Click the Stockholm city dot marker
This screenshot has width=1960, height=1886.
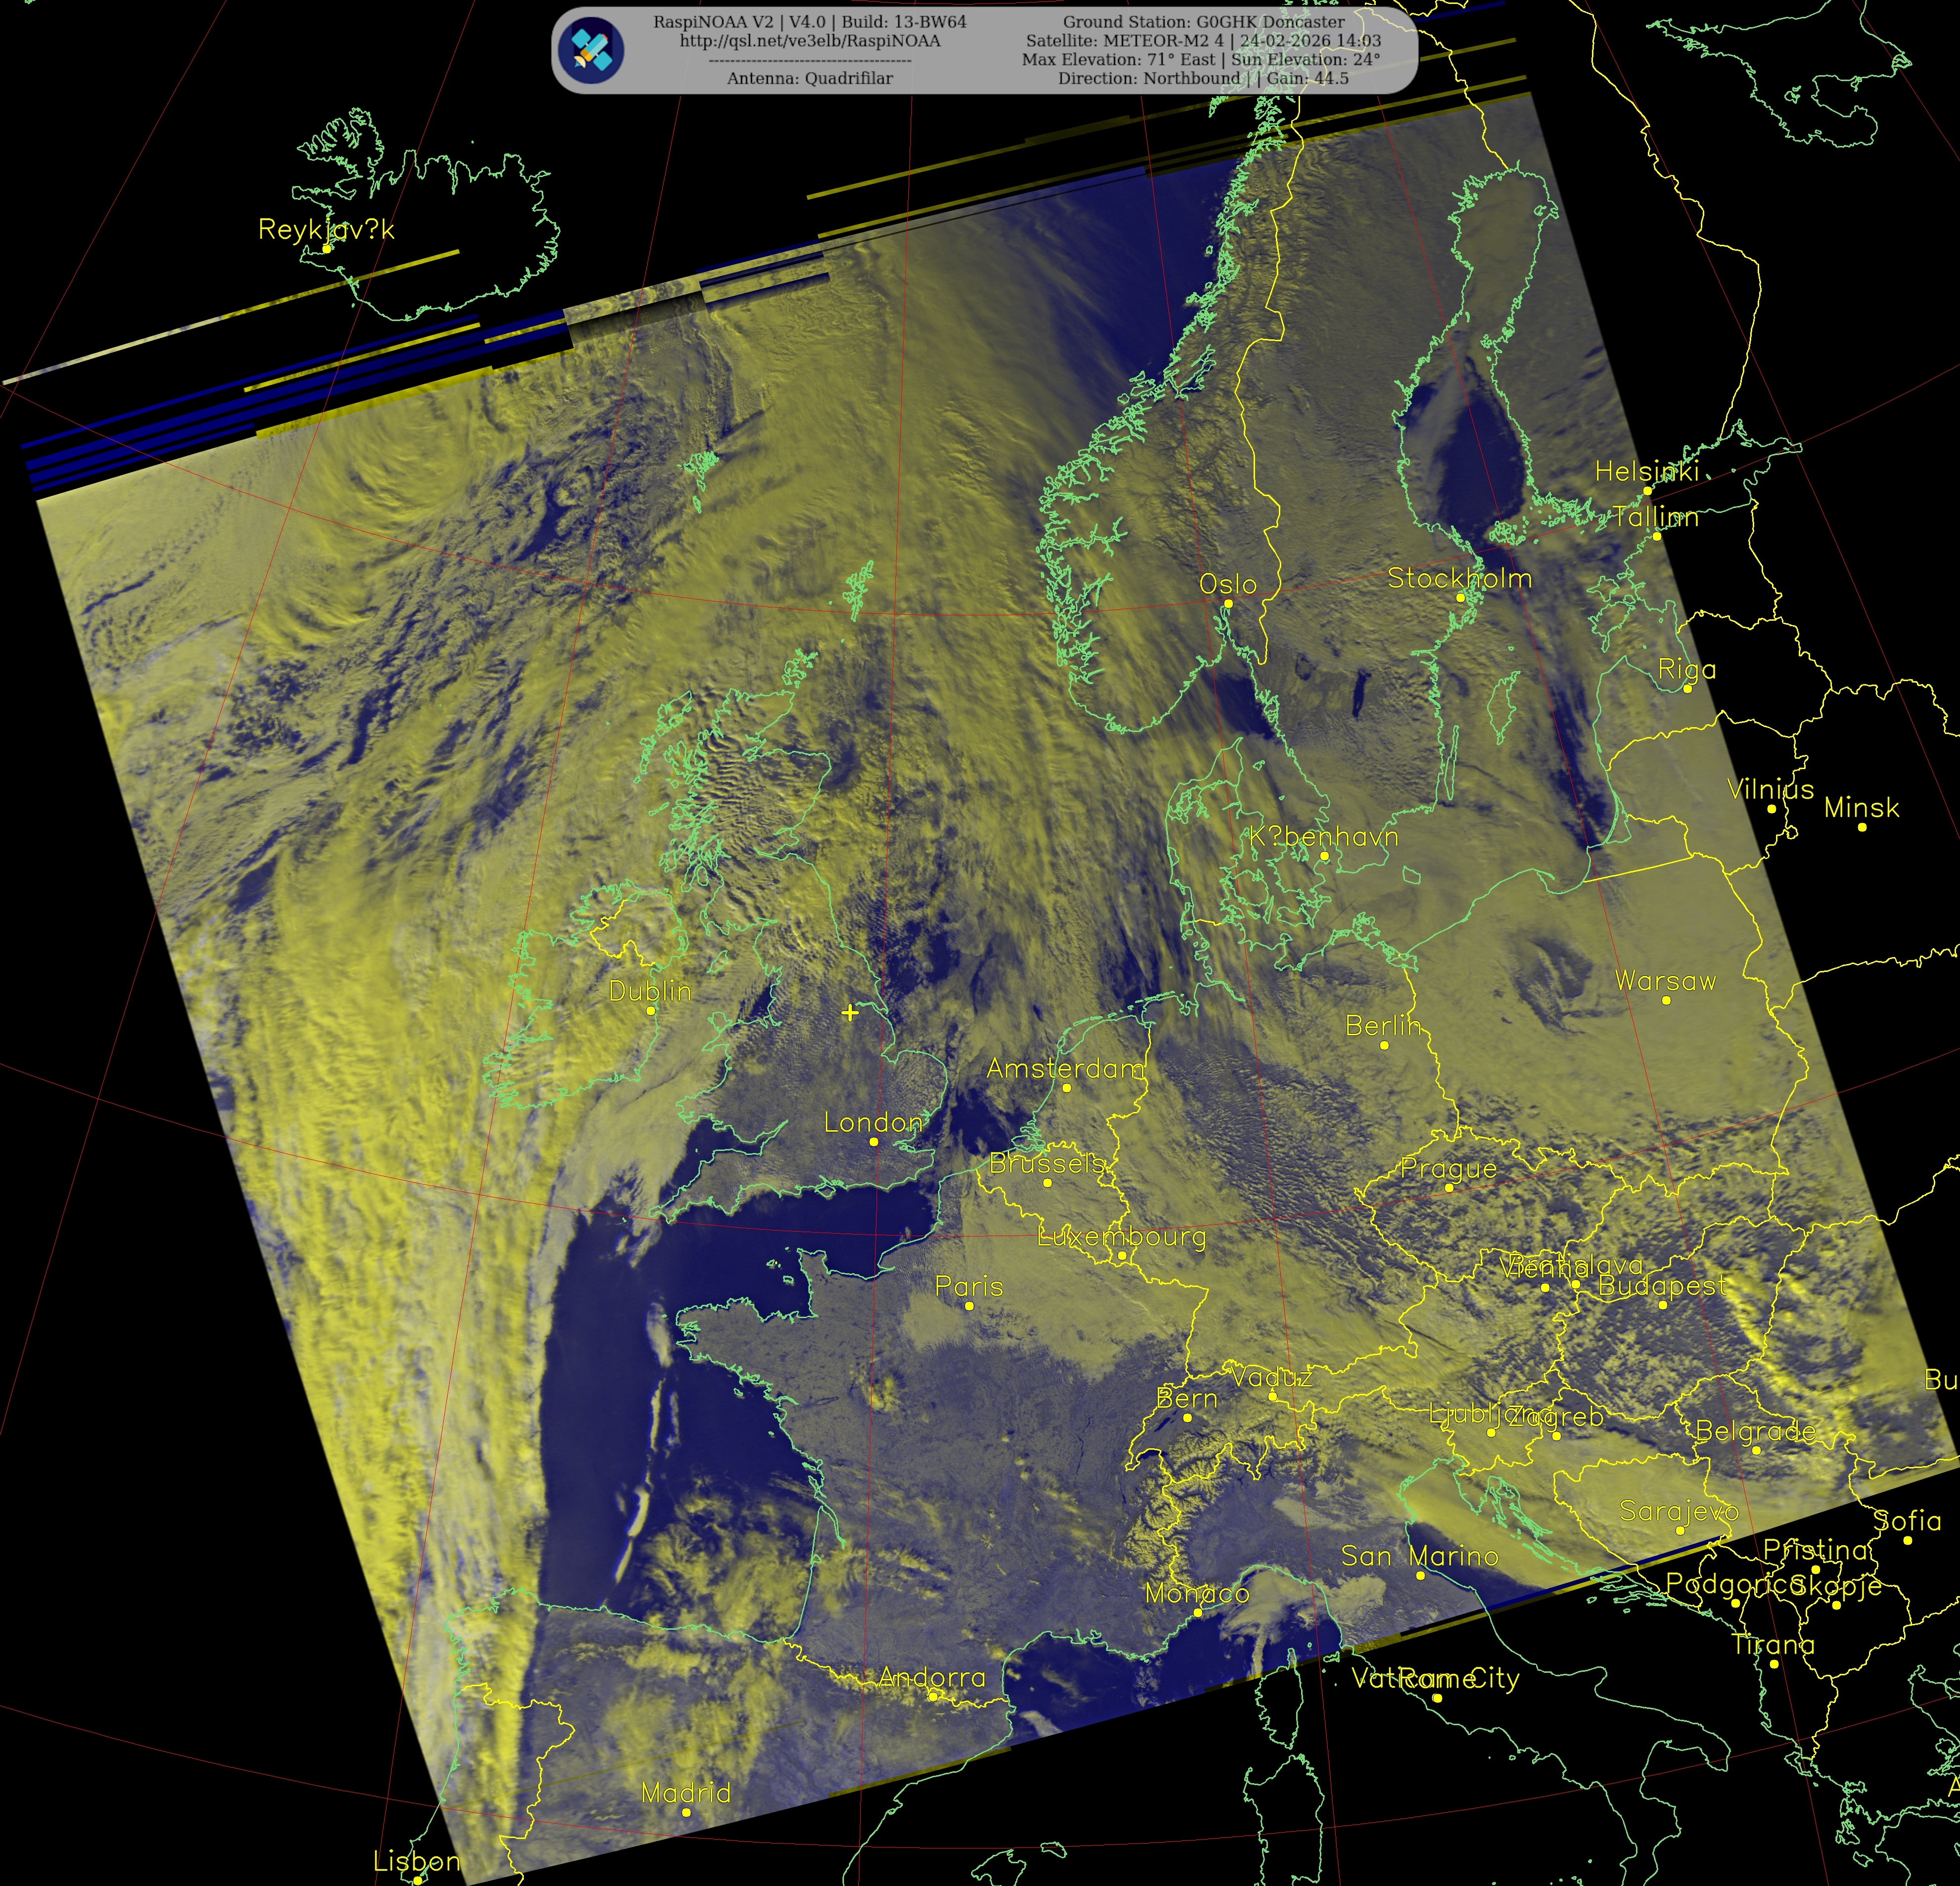click(1460, 598)
